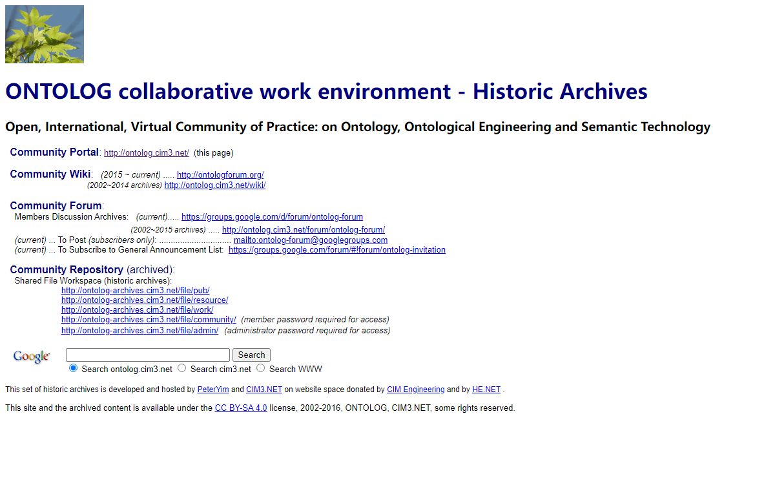Open the file/pub/ repository link
Viewport: 775px width, 478px height.
(136, 291)
